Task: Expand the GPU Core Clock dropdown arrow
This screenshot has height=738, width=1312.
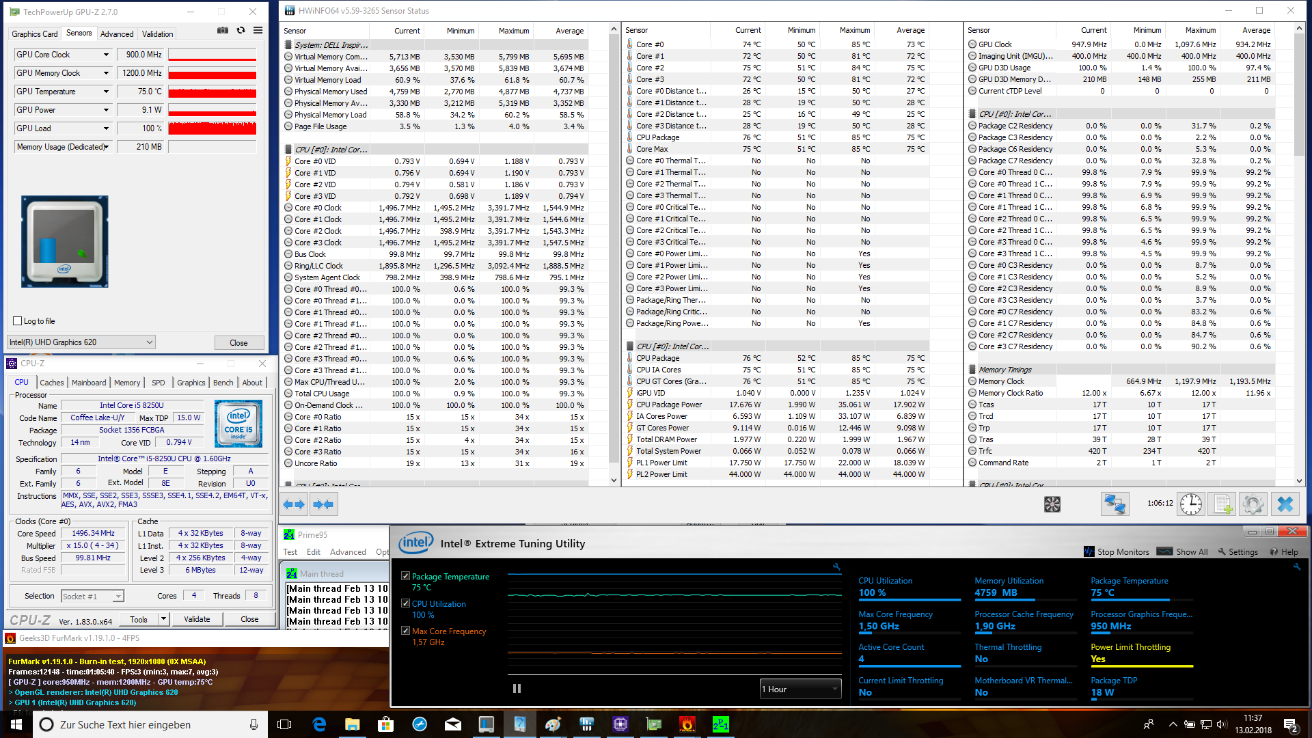Action: 106,55
